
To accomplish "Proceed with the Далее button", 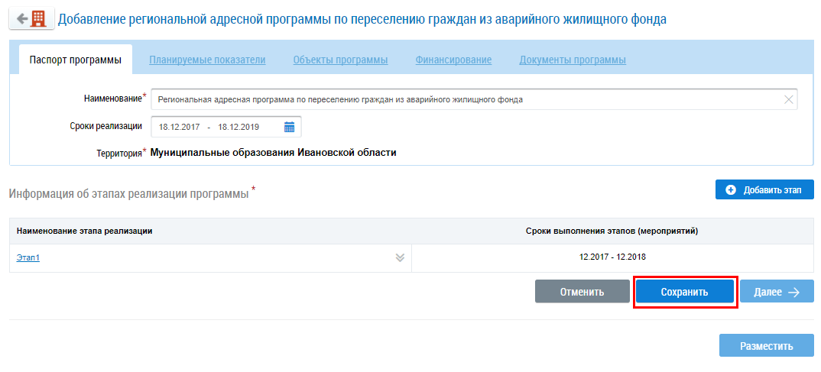I will click(x=777, y=292).
